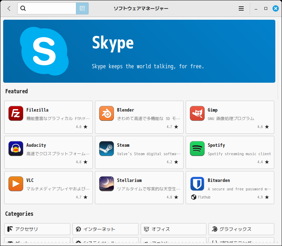Open the hamburger menu
The height and width of the screenshot is (246, 282).
point(241,8)
